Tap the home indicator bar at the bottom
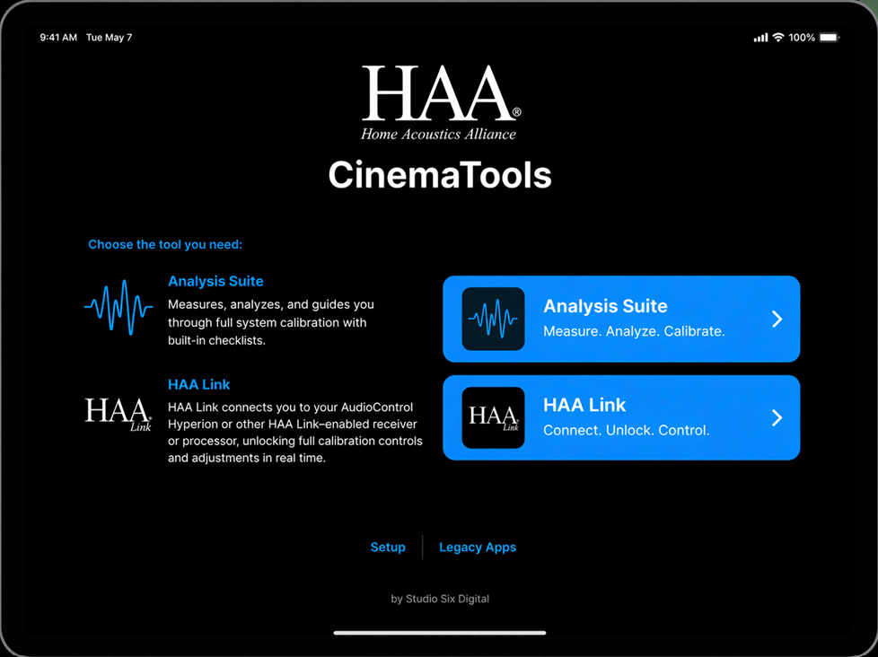Viewport: 878px width, 657px height. 440,633
